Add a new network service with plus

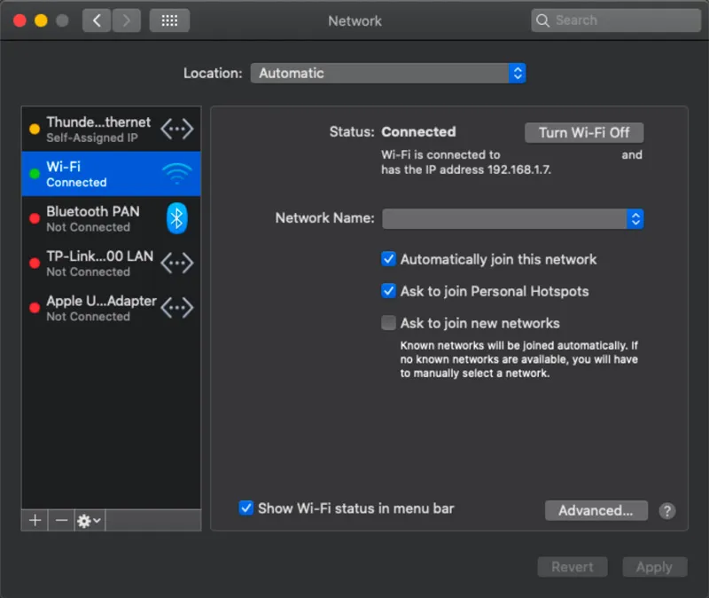pyautogui.click(x=35, y=521)
